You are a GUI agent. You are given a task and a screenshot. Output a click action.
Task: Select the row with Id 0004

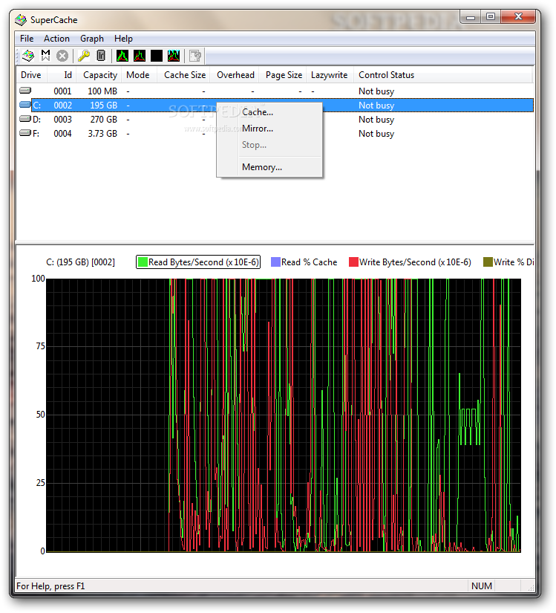point(275,133)
